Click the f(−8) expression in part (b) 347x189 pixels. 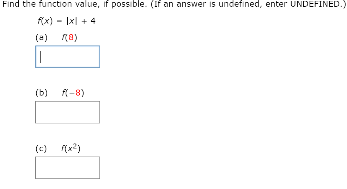[73, 93]
